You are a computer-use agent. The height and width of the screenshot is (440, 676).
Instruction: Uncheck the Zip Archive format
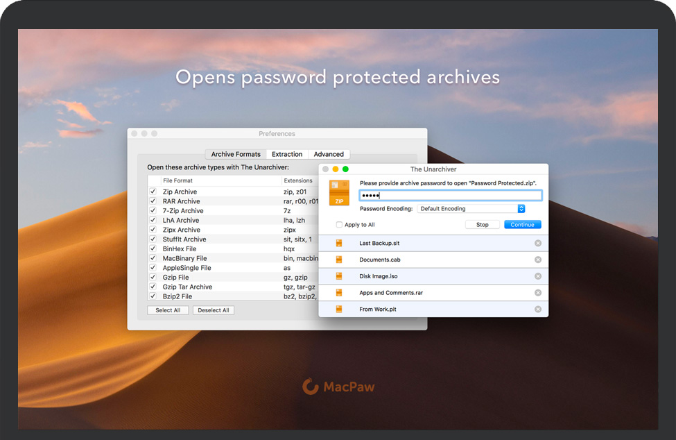153,192
